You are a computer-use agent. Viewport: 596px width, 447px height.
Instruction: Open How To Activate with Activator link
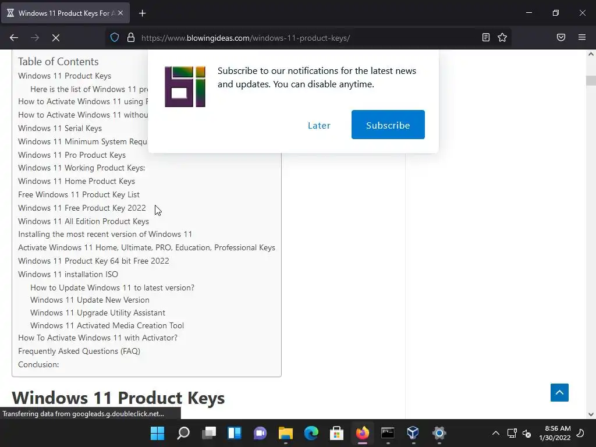[x=98, y=338]
